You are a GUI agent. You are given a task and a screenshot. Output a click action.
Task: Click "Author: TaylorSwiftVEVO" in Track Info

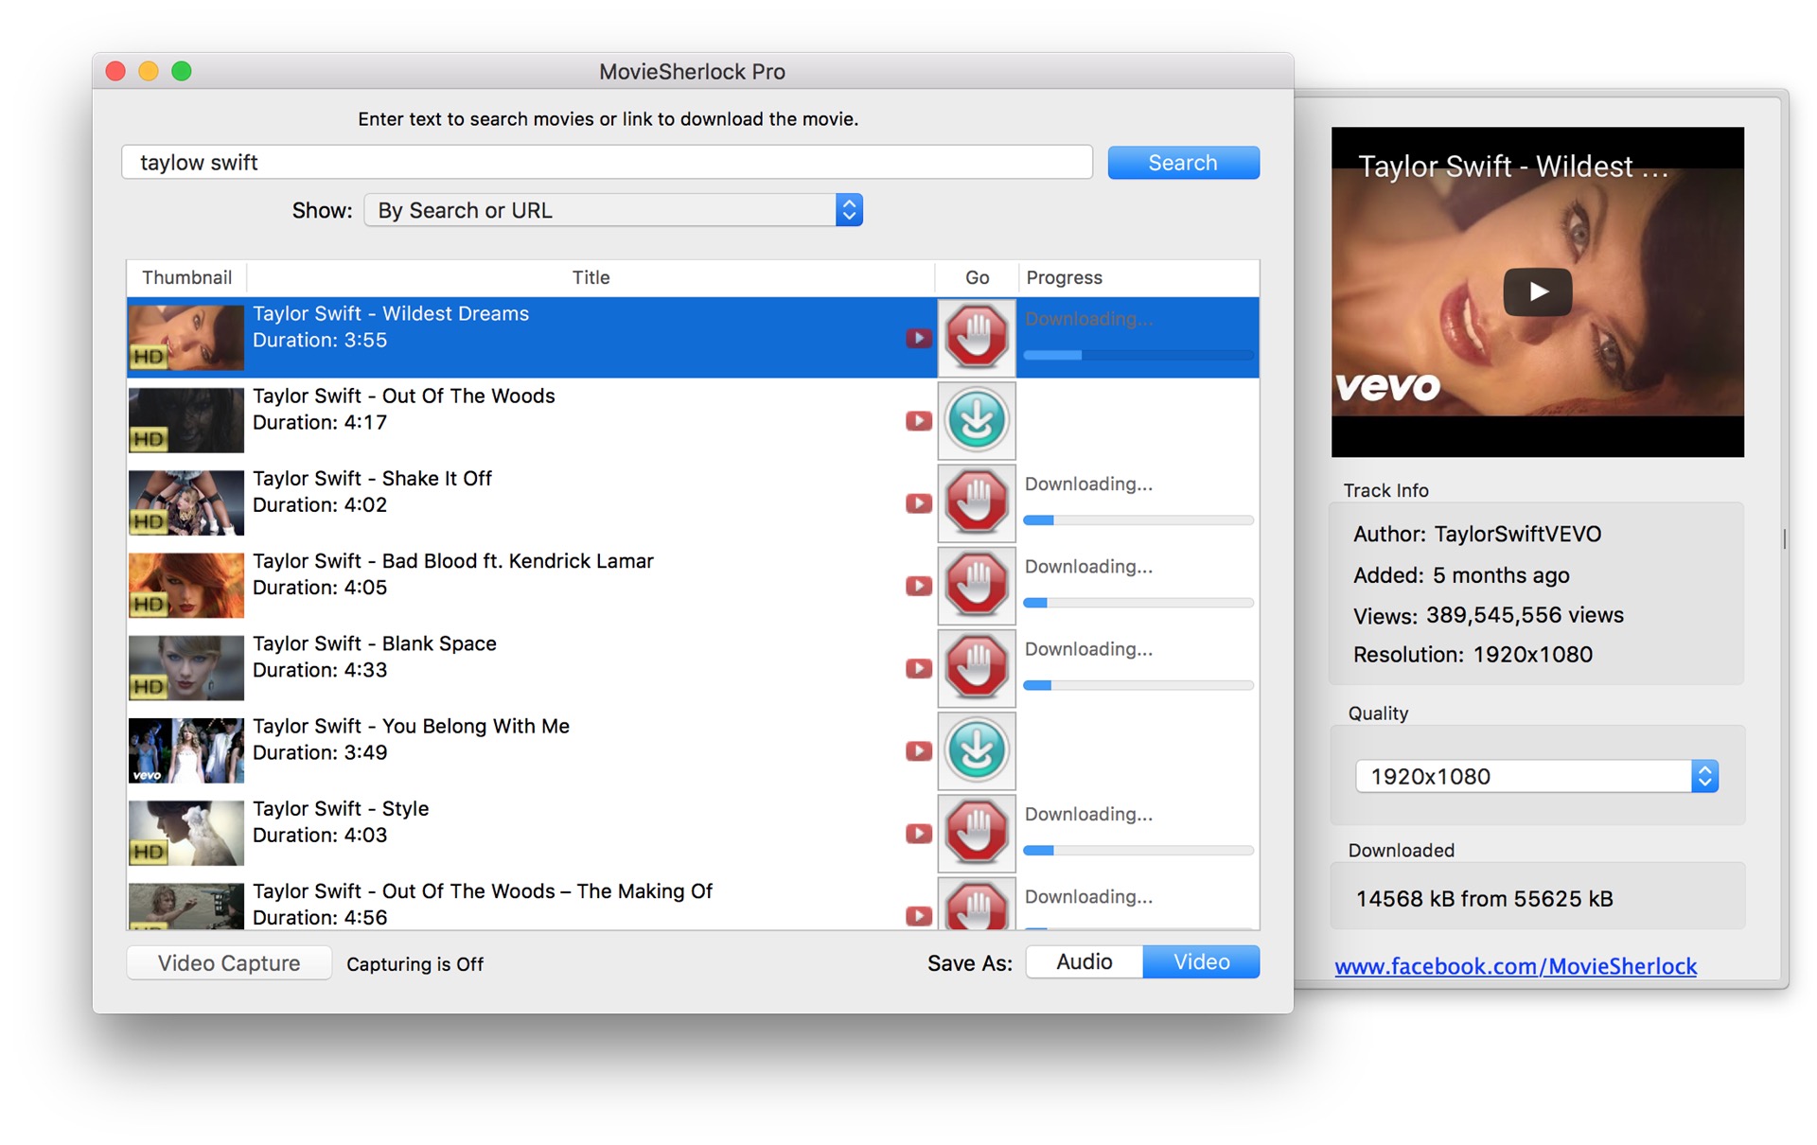click(x=1477, y=534)
